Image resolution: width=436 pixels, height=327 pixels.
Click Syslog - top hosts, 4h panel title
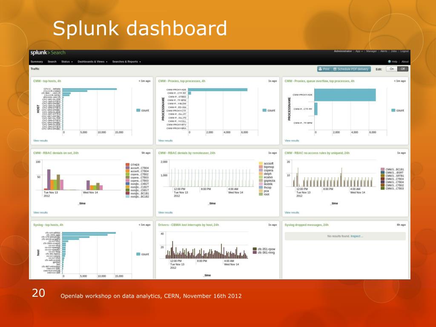click(48, 225)
